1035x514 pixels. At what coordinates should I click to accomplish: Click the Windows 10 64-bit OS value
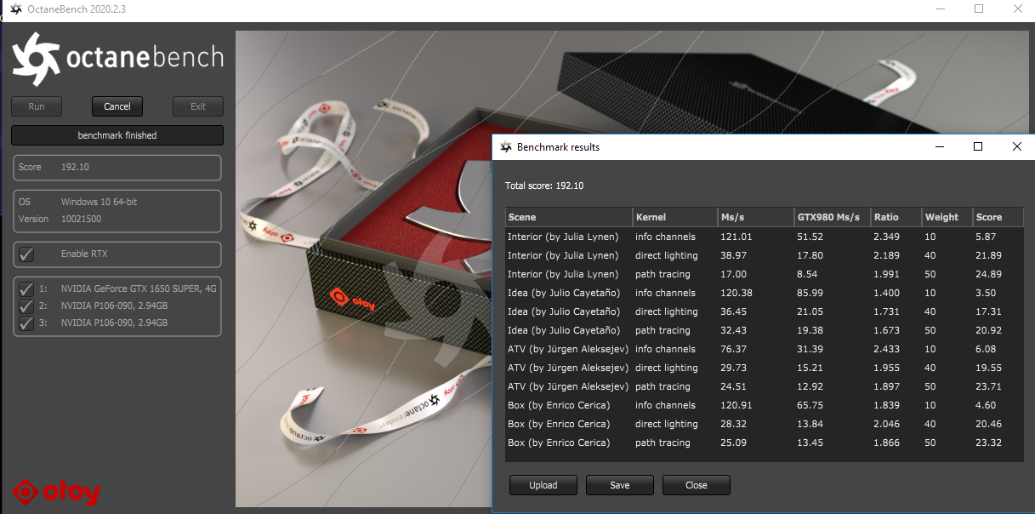[100, 203]
